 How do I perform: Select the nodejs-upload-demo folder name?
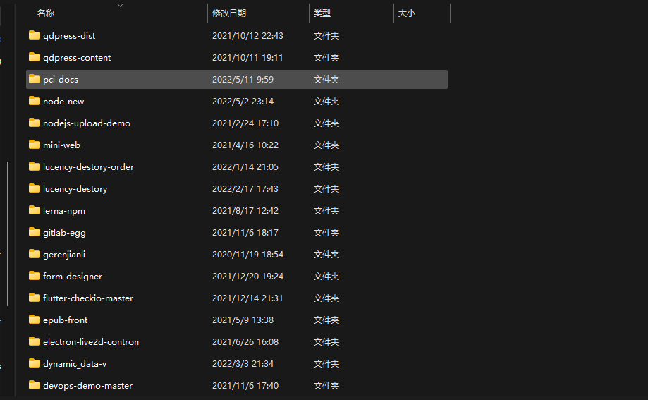tap(87, 123)
